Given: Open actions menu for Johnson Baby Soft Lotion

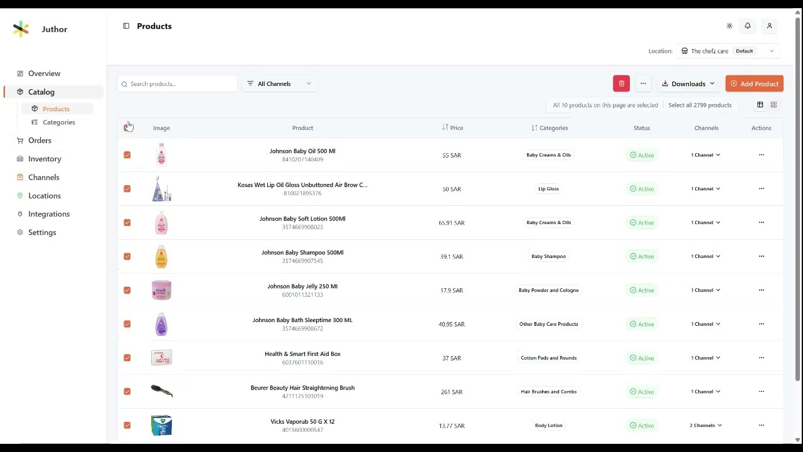Looking at the screenshot, I should pyautogui.click(x=762, y=223).
